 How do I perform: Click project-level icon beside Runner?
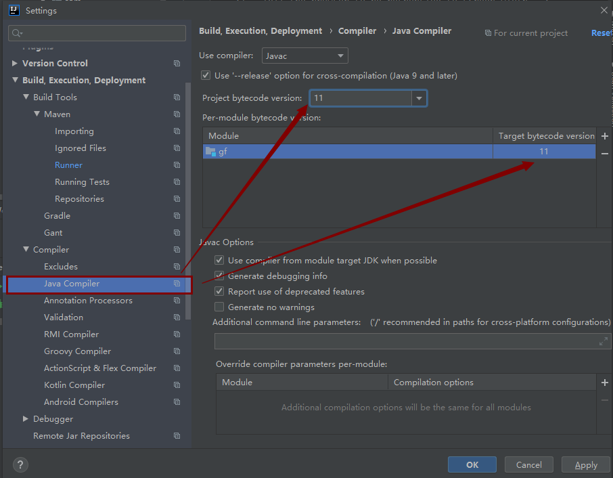tap(177, 165)
